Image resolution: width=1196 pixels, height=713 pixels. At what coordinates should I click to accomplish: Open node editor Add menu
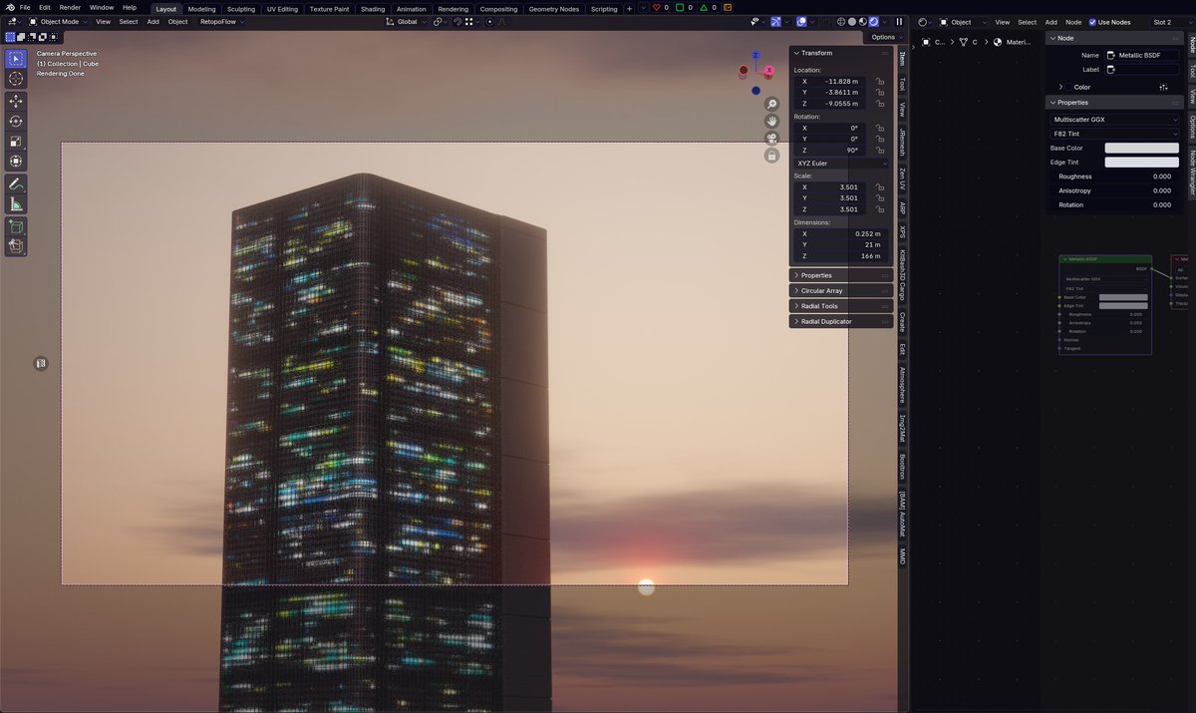pyautogui.click(x=1050, y=21)
